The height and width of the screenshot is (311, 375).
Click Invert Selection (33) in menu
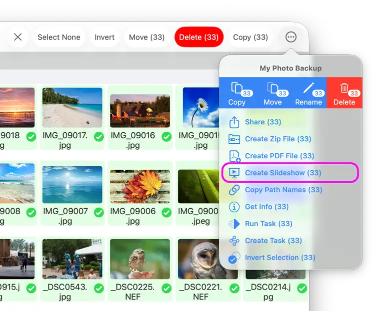tap(279, 258)
